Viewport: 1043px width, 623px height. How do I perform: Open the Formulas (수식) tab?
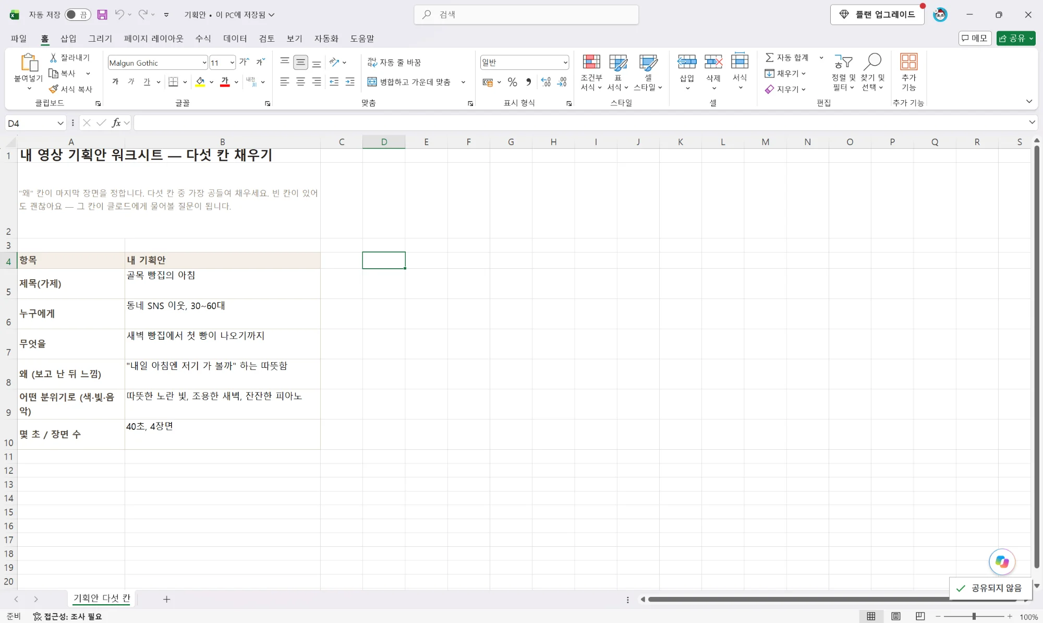[x=203, y=38]
